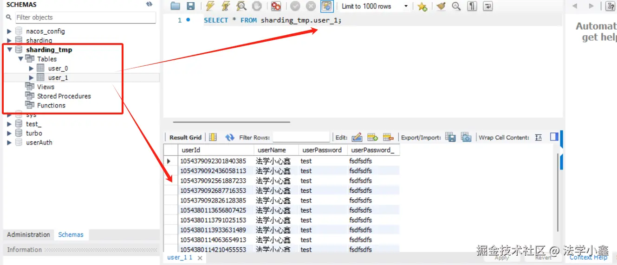Import records with the second Export/Import icon
This screenshot has width=617, height=265.
[x=466, y=137]
